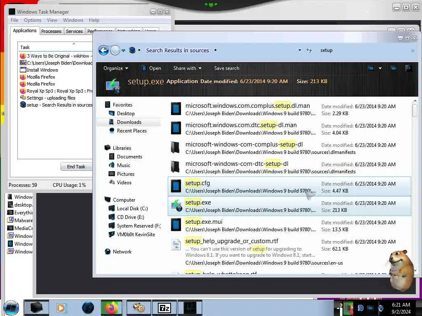Open 7-Zip from the taskbar
422x316 pixels.
point(164,308)
